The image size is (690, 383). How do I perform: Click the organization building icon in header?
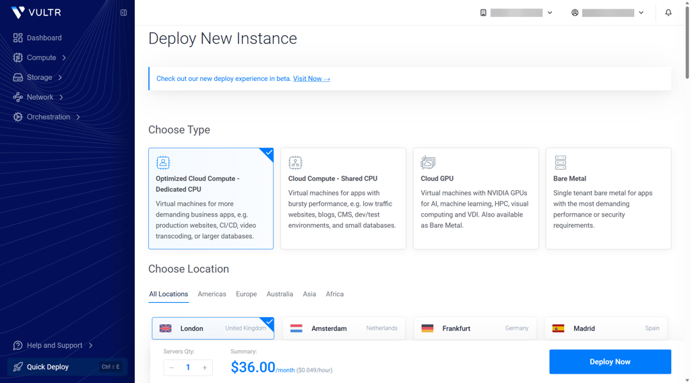coord(483,13)
